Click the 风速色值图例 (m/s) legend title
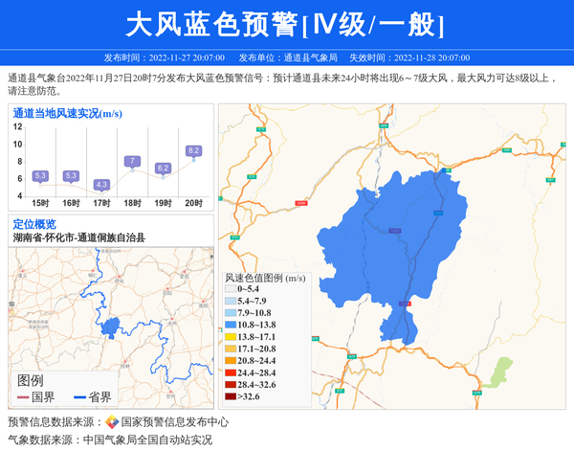Screen dimensions: 574x451 point(265,278)
